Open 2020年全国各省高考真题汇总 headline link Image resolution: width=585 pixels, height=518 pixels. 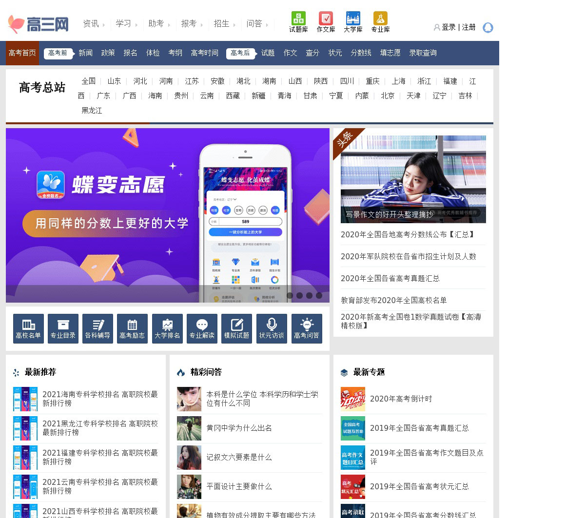[390, 278]
